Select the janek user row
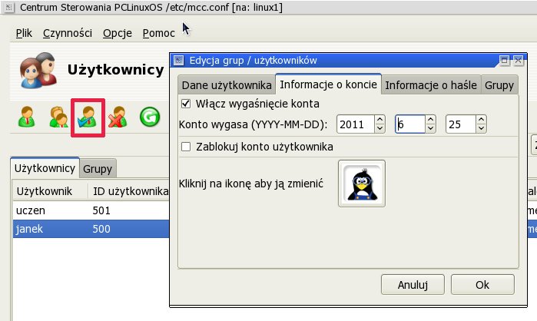 pyautogui.click(x=91, y=229)
